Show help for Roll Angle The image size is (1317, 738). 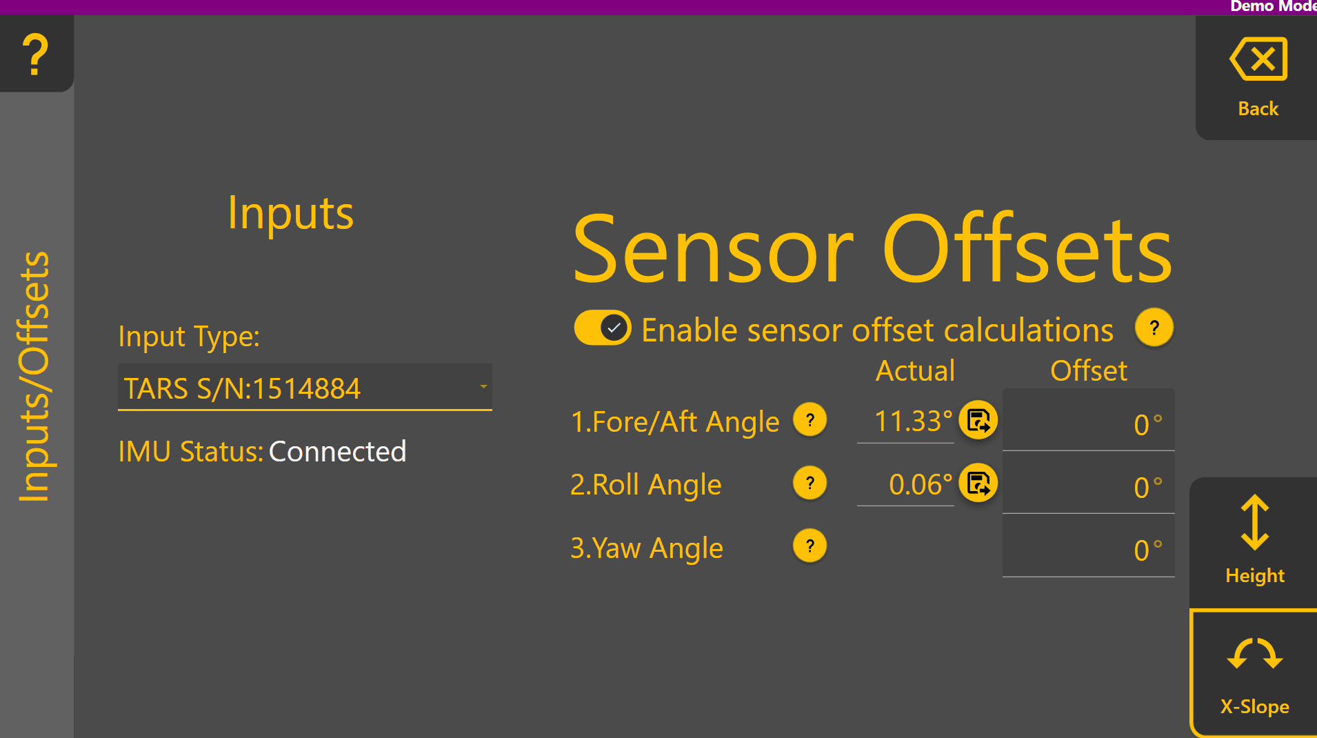tap(810, 483)
